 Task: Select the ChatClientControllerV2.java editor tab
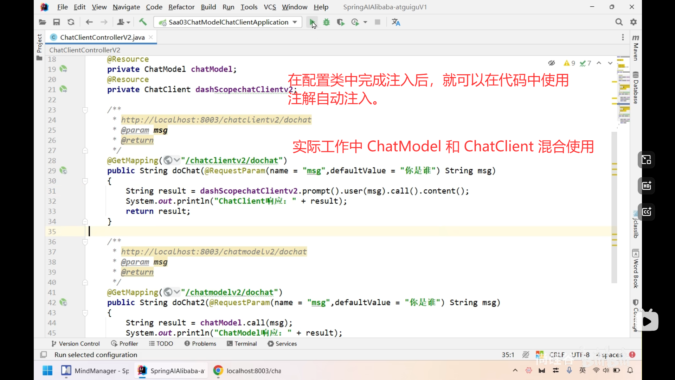tap(102, 37)
